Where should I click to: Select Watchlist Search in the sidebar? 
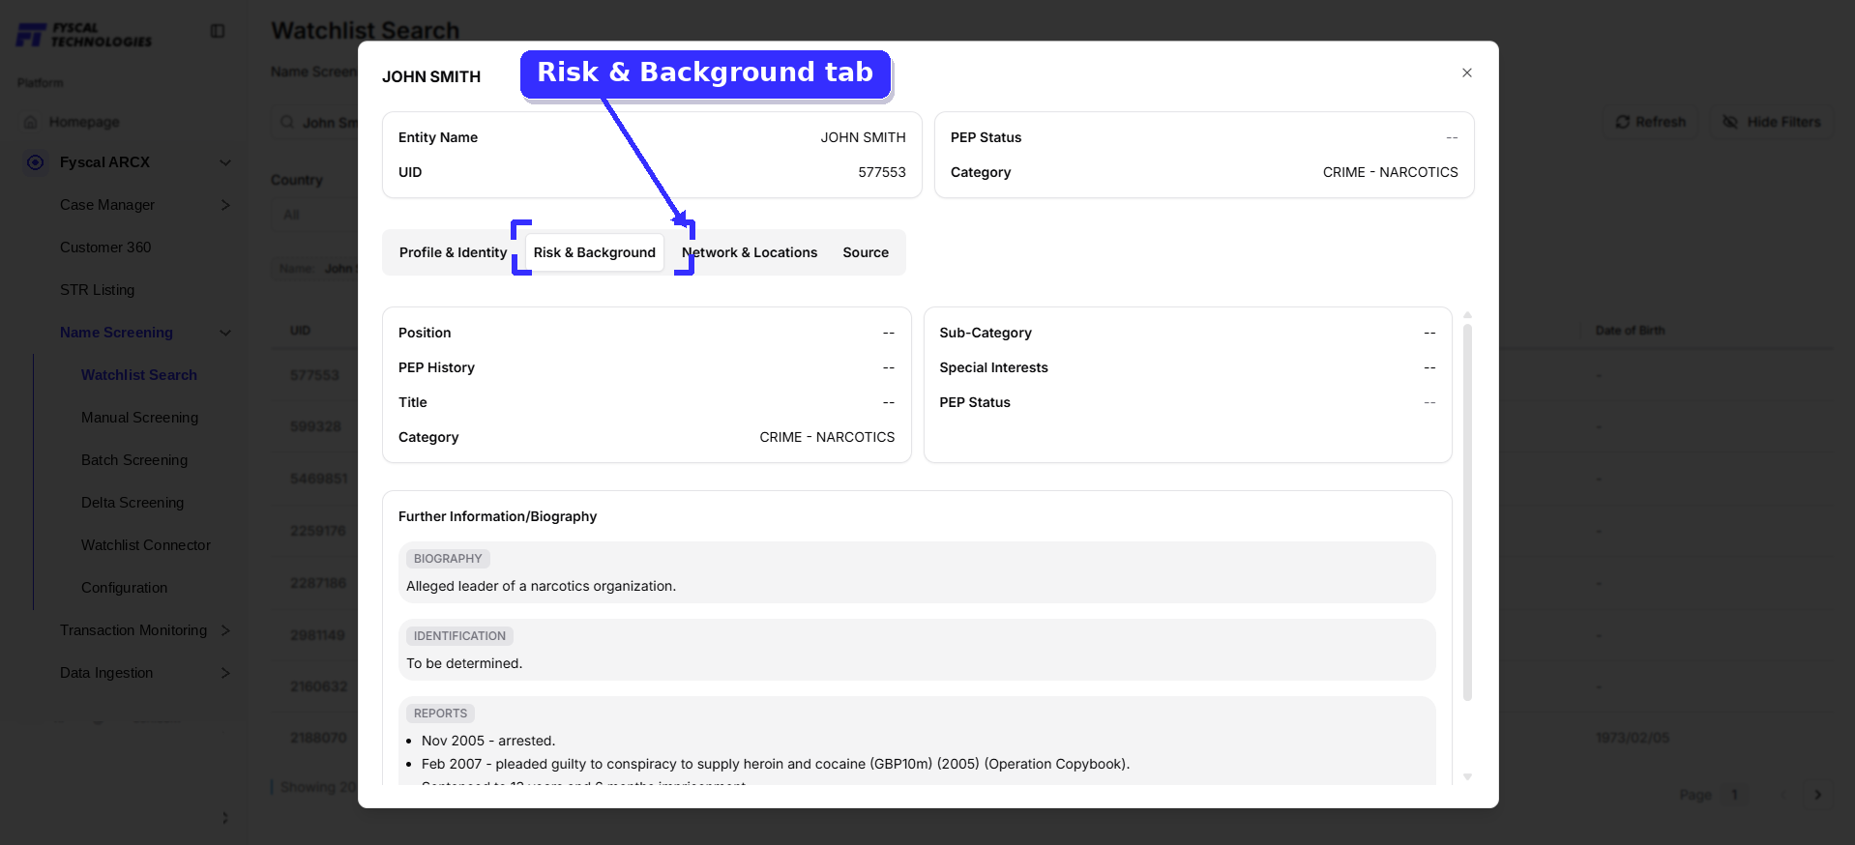pyautogui.click(x=139, y=375)
